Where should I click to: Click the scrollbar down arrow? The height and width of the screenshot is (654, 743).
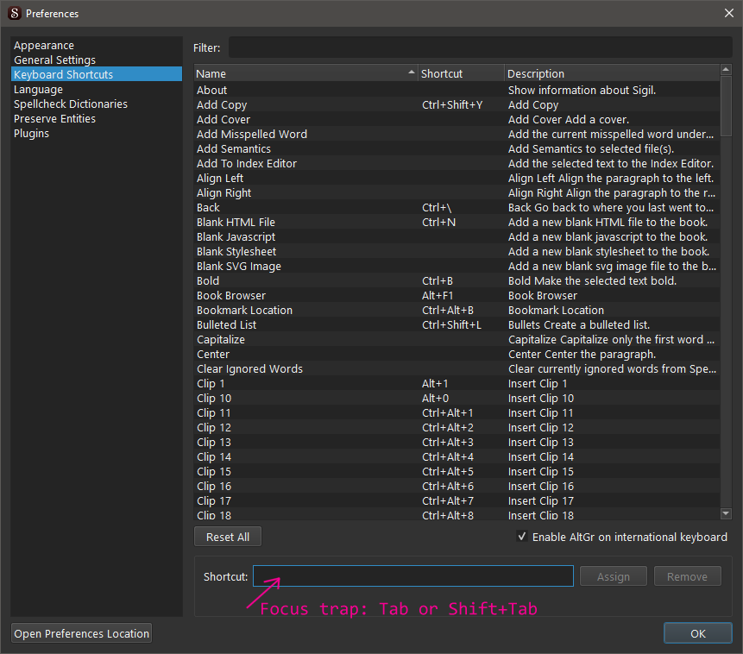tap(726, 513)
